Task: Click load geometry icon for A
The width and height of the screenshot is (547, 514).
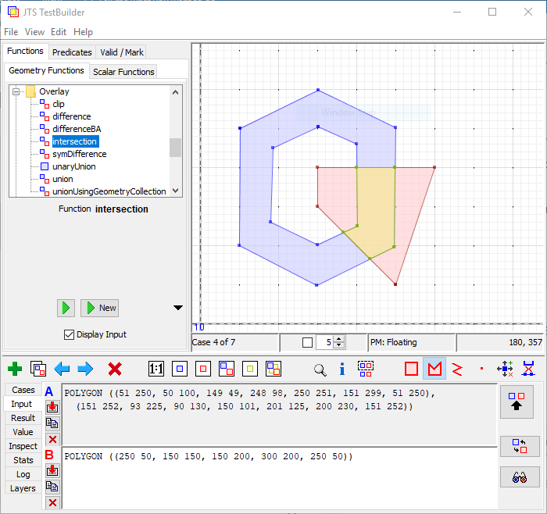Action: tap(52, 407)
